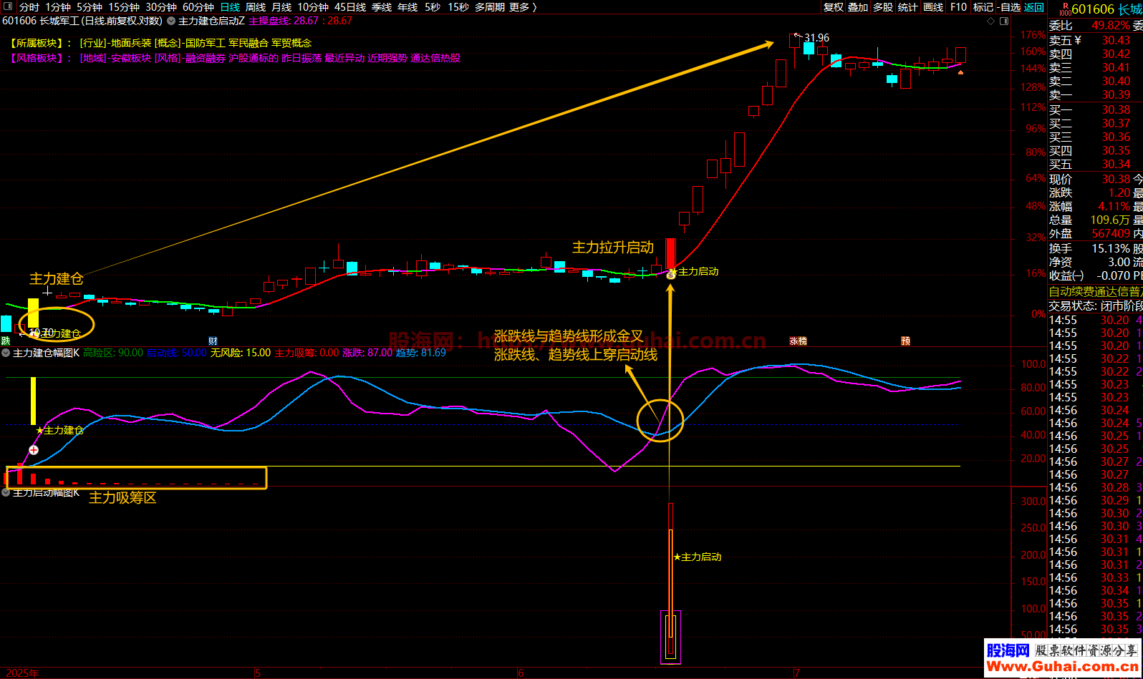Click the 31.96 high price label
This screenshot has height=679, width=1143.
point(817,38)
